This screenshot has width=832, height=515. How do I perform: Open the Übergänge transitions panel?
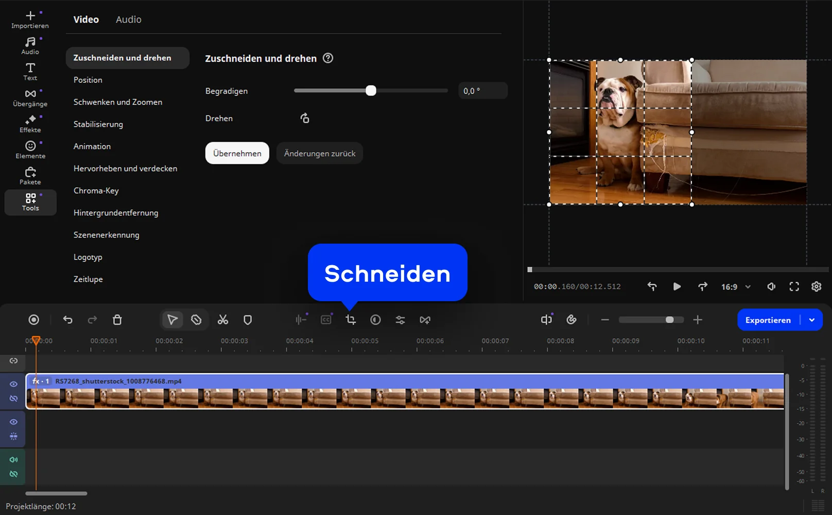click(30, 98)
